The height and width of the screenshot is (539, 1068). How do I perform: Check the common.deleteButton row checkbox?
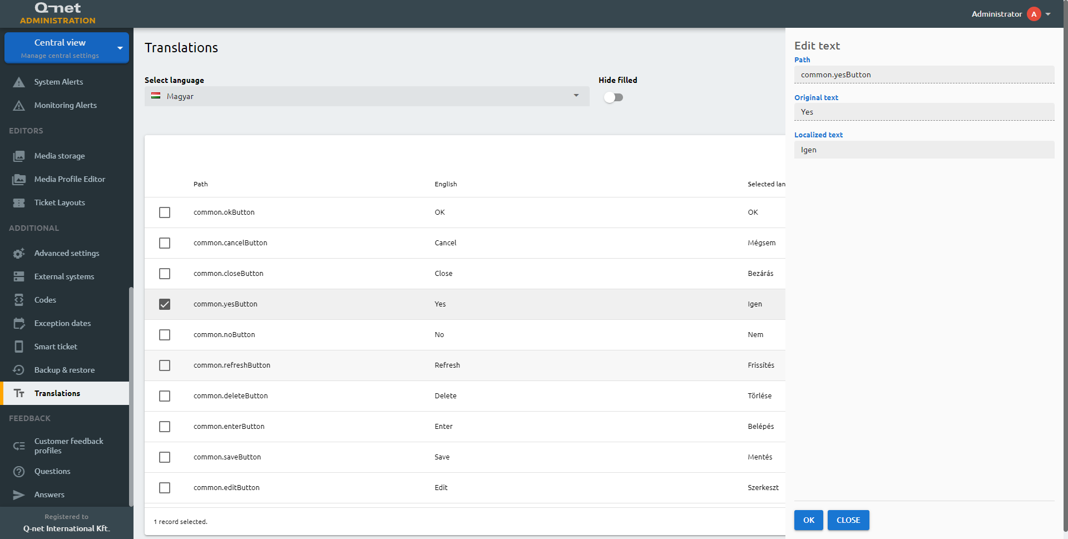click(x=165, y=396)
